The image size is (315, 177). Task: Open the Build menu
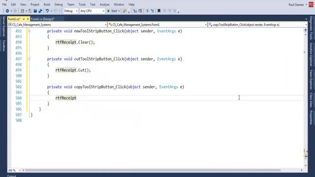click(47, 4)
